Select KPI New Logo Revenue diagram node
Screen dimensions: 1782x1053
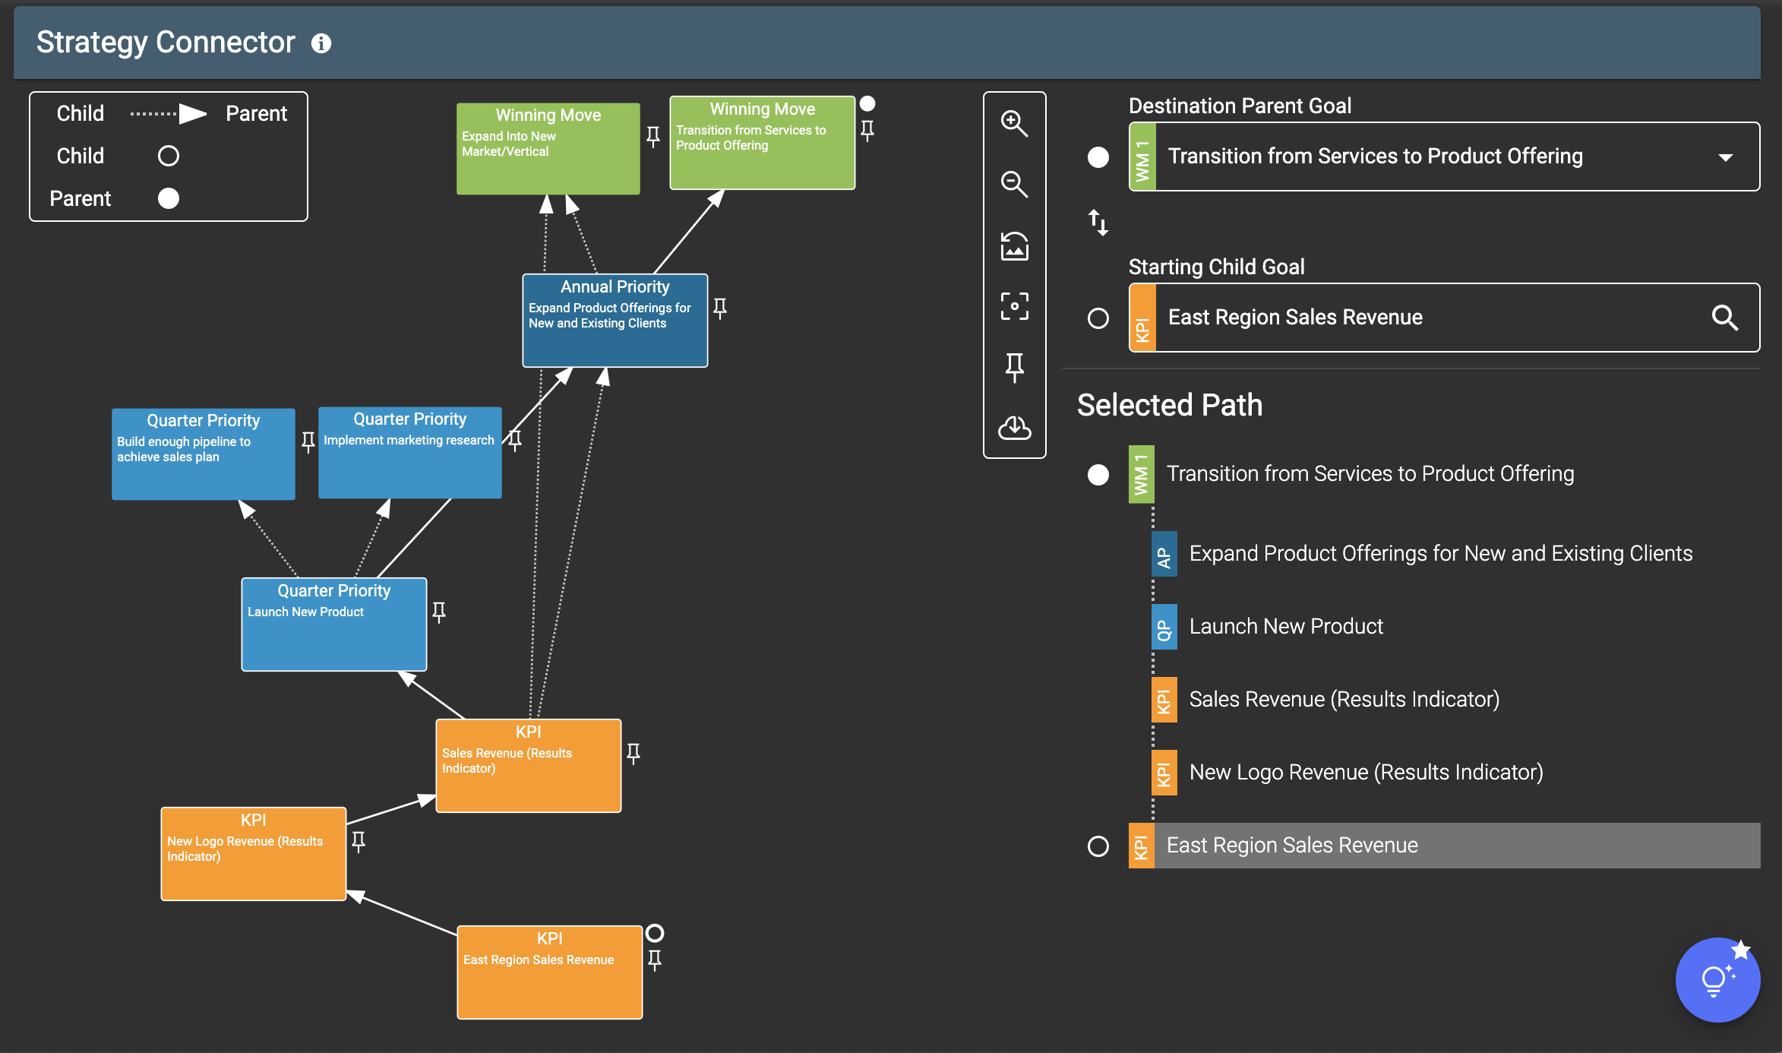pos(253,854)
